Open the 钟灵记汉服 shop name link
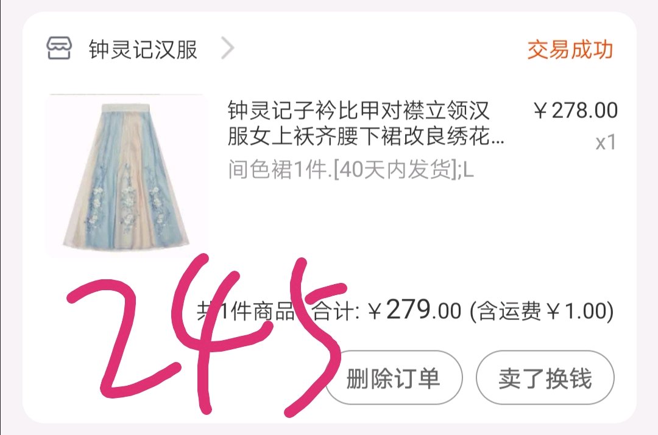This screenshot has height=435, width=658. coord(143,49)
